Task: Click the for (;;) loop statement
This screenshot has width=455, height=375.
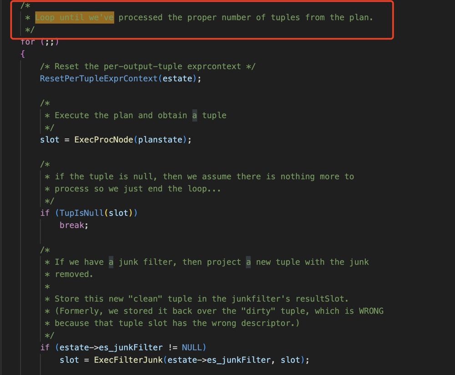Action: [x=40, y=42]
